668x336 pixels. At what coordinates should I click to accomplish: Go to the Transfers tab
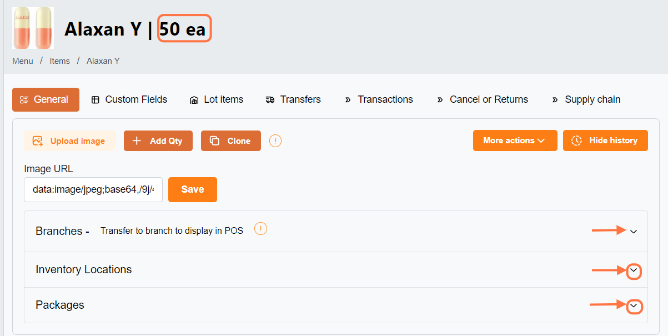(x=293, y=99)
